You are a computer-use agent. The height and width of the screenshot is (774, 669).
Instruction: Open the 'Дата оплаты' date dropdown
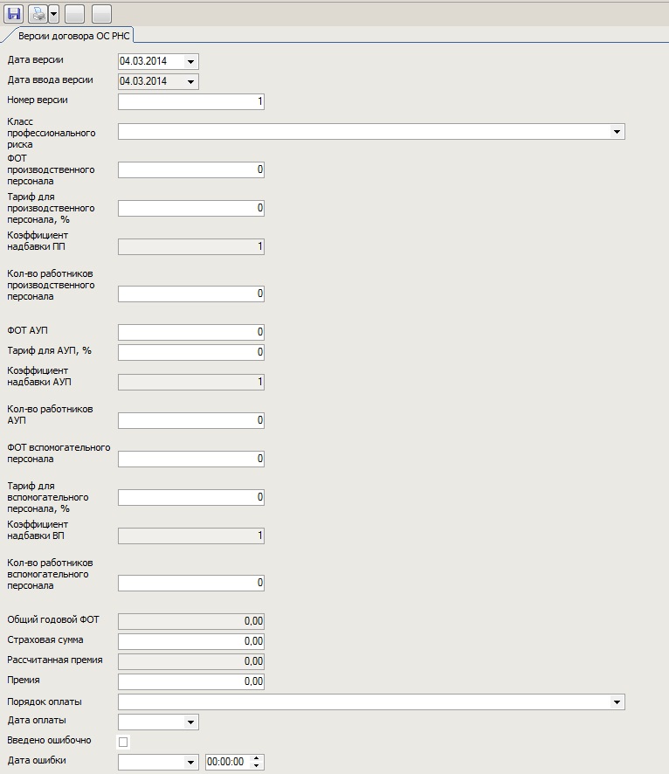click(191, 722)
